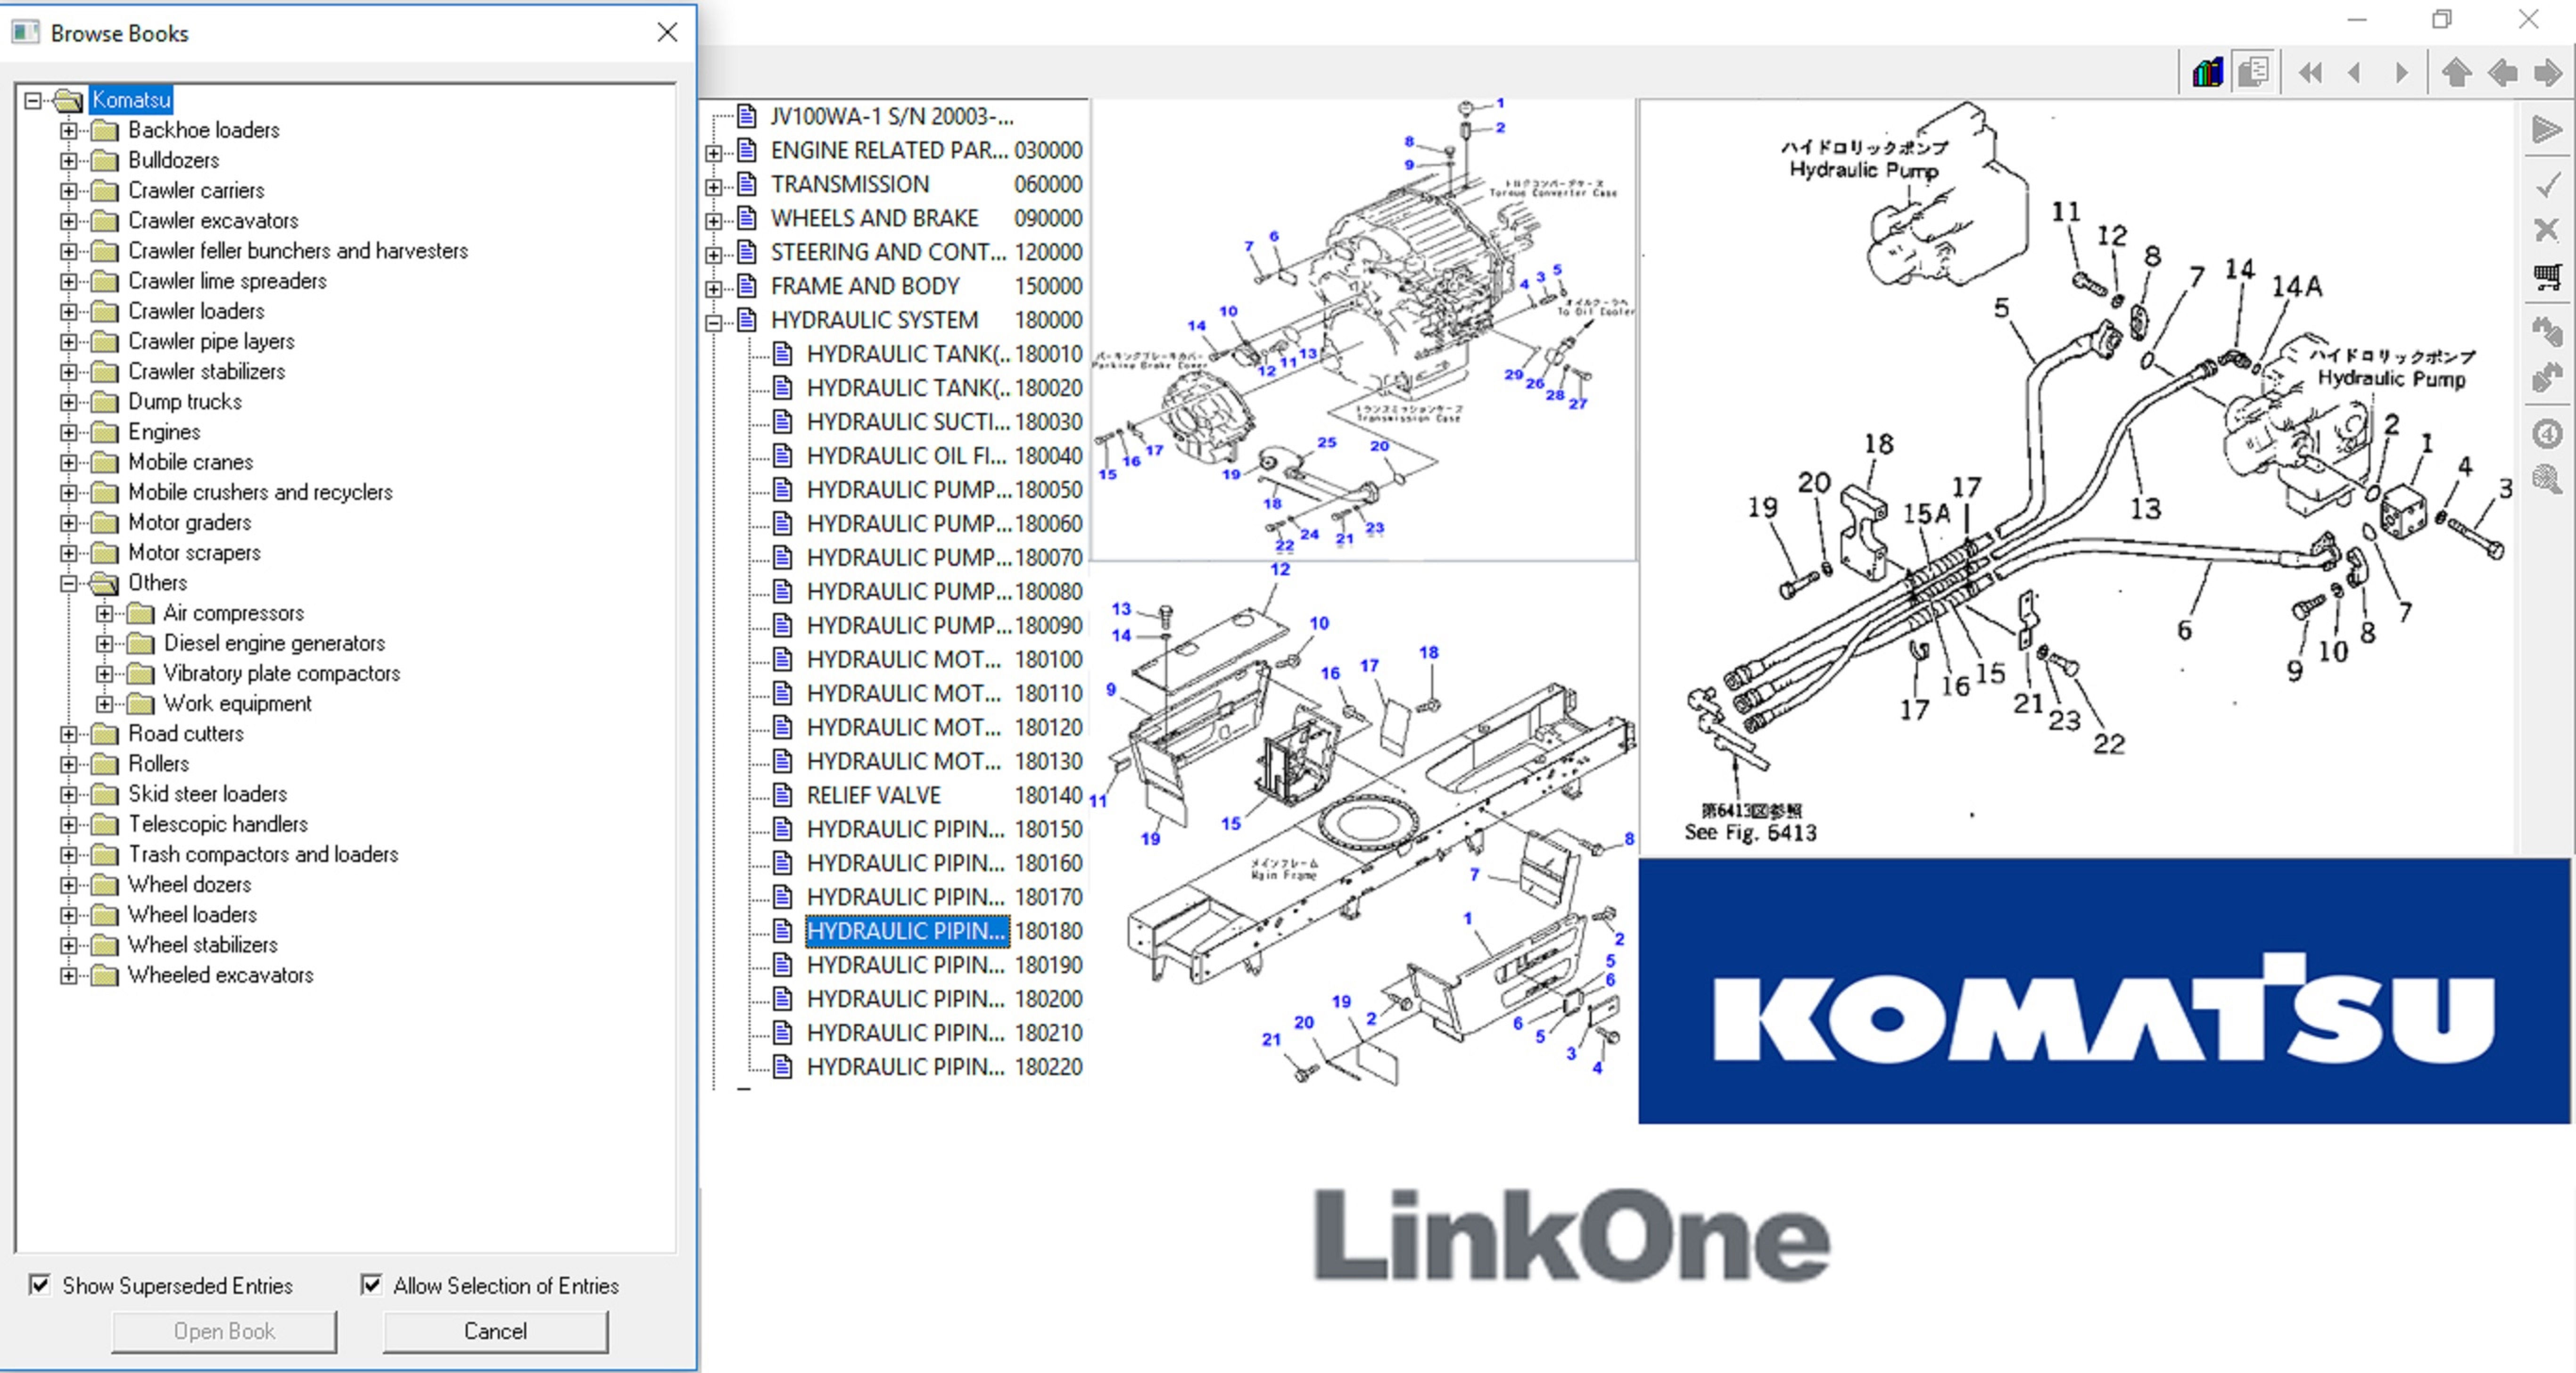
Task: Jump to first page with double-left arrow
Action: coord(2310,72)
